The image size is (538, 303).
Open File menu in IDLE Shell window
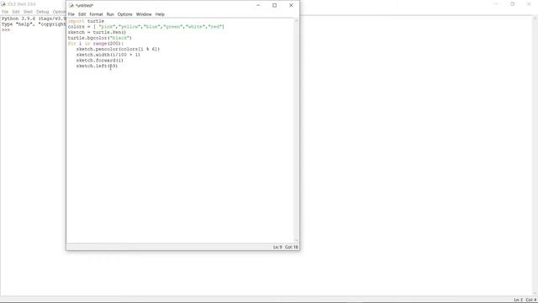point(5,12)
